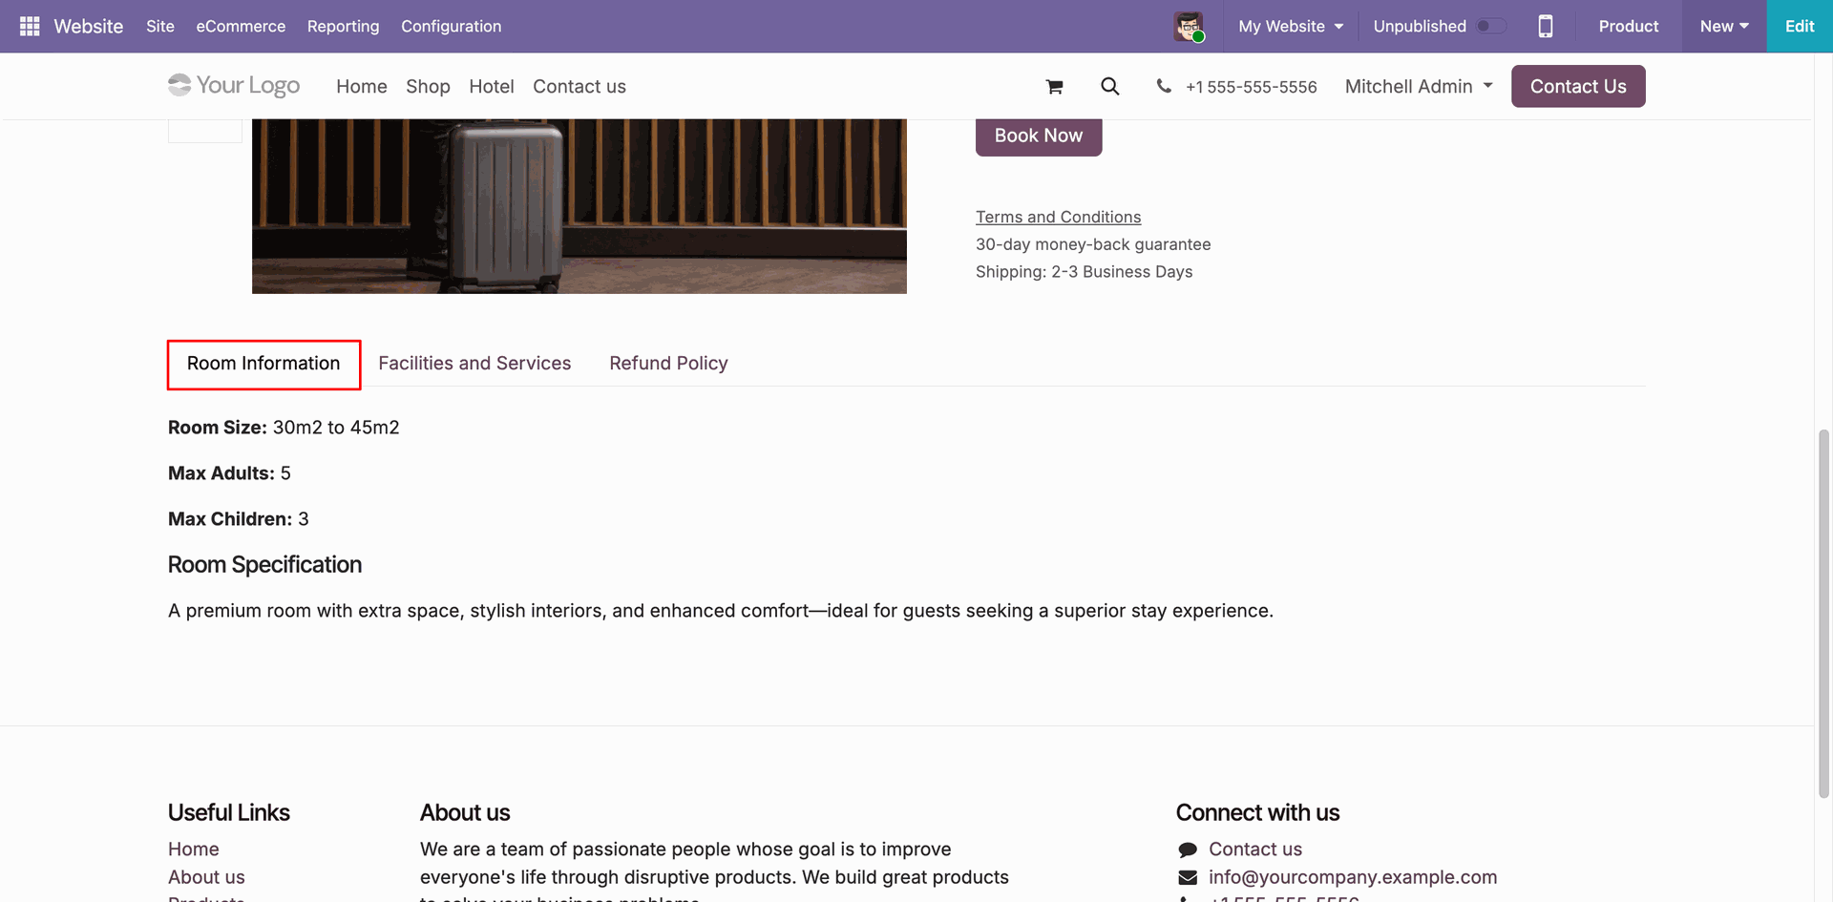This screenshot has height=902, width=1833.
Task: Click phone number +1 555-555-5556 in header
Action: 1251,87
